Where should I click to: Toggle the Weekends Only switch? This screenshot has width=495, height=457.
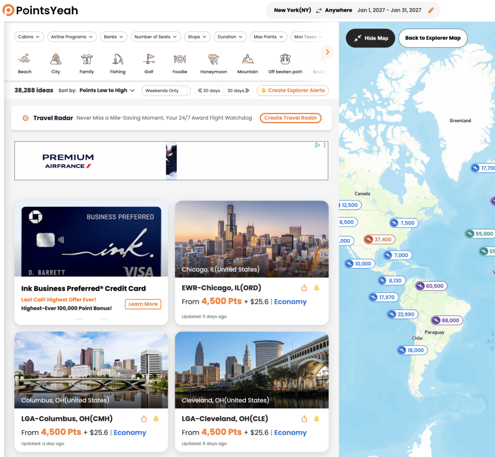184,90
